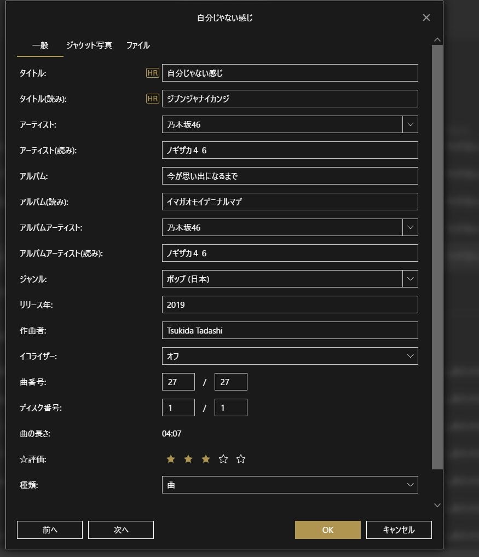Open the ファイル tab
The height and width of the screenshot is (557, 479).
point(138,45)
